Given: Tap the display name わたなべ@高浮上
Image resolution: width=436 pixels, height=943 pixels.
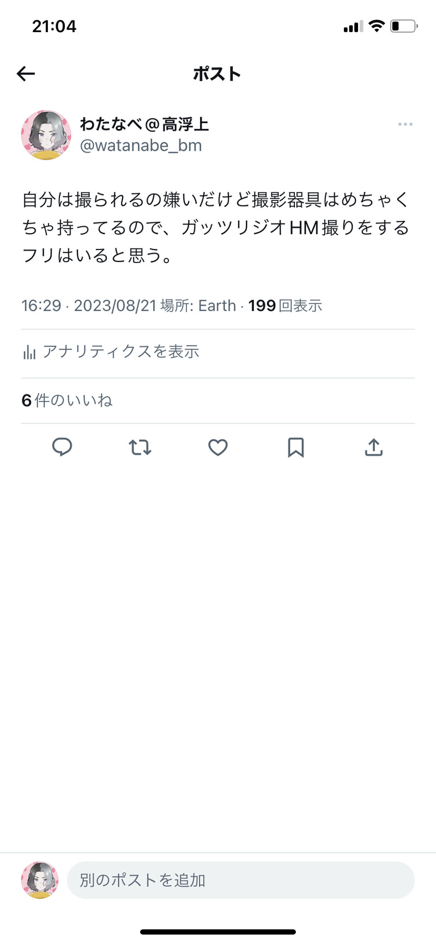Looking at the screenshot, I should (x=144, y=124).
